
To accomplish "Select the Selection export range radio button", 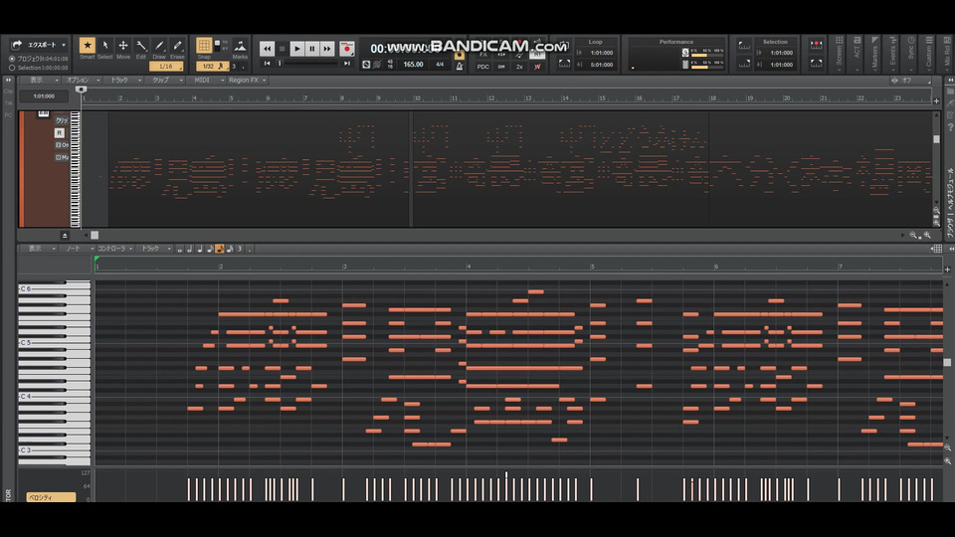I will (x=12, y=67).
